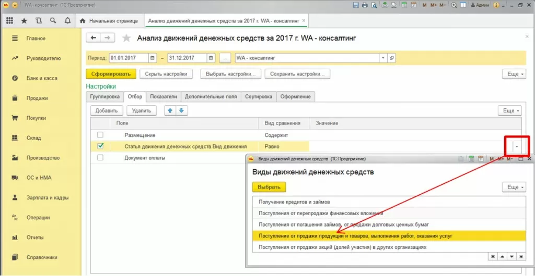
Task: Click Удалить filter button
Action: click(141, 110)
